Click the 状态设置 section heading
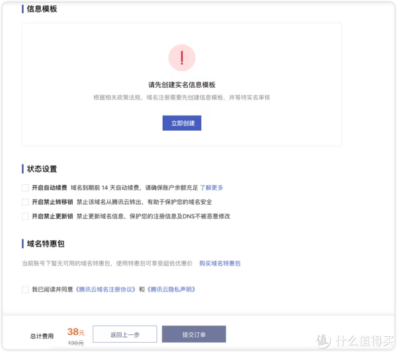Image resolution: width=397 pixels, height=352 pixels. (42, 169)
